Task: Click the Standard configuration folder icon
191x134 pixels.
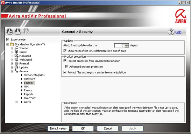Action: tap(12, 44)
